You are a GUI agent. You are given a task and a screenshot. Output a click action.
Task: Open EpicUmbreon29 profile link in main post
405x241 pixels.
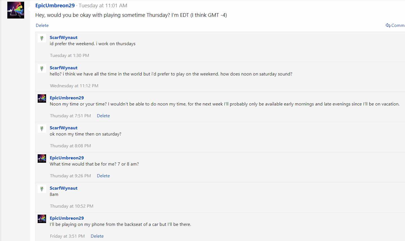[x=55, y=6]
